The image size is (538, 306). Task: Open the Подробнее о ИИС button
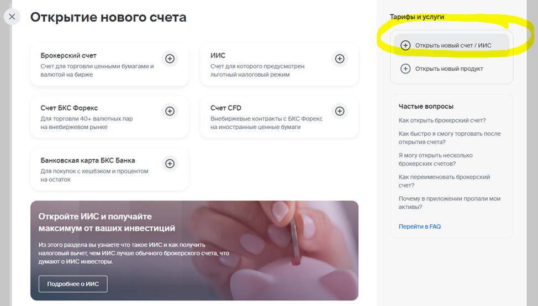coord(73,284)
